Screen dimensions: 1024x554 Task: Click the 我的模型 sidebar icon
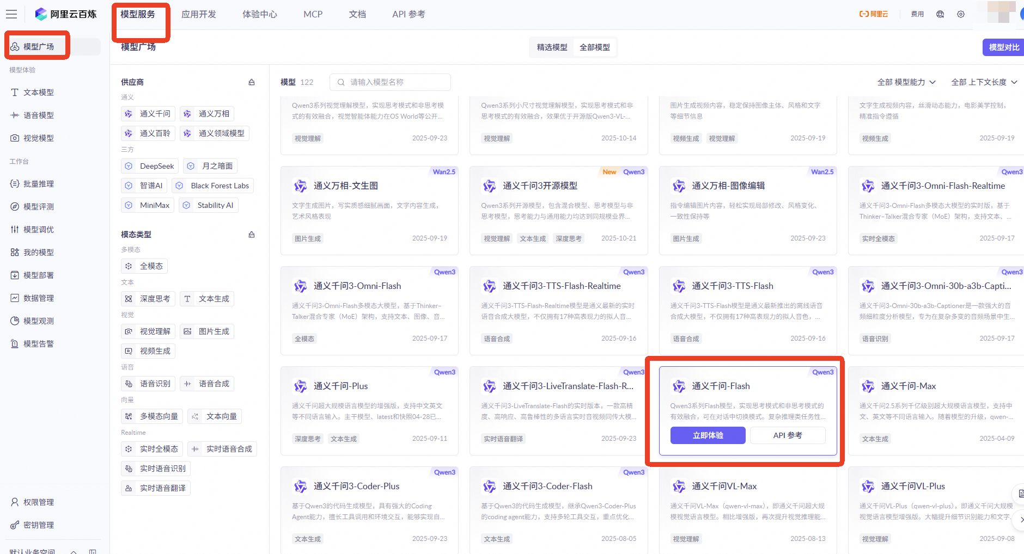15,253
